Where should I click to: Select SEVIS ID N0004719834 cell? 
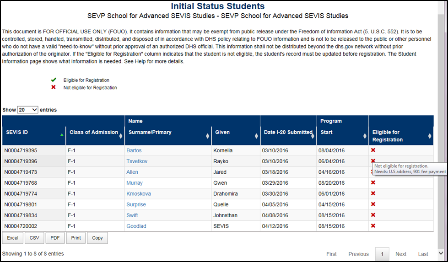click(34, 215)
